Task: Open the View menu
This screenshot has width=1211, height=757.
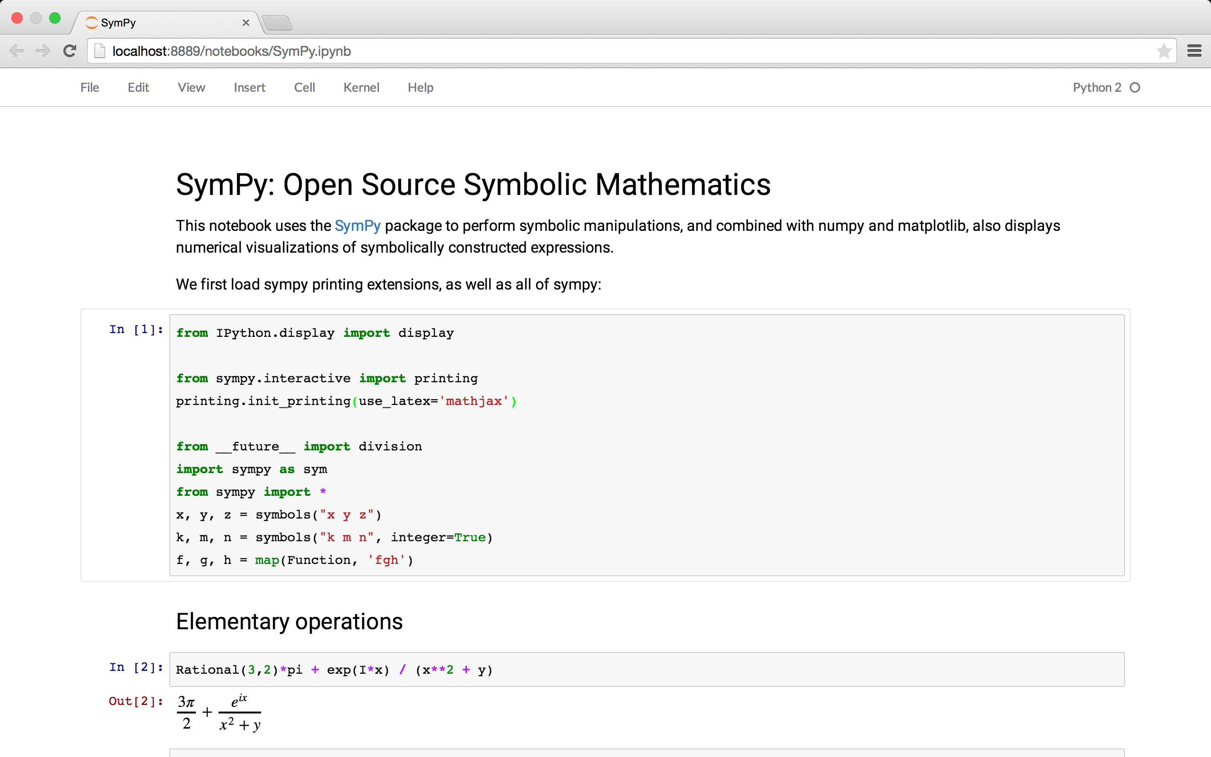Action: [191, 88]
